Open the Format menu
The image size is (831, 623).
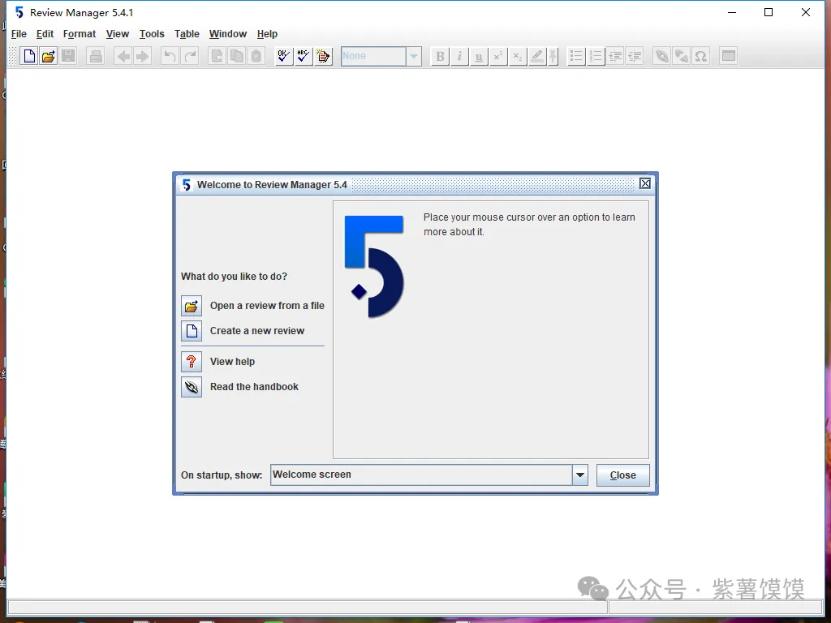pyautogui.click(x=80, y=34)
